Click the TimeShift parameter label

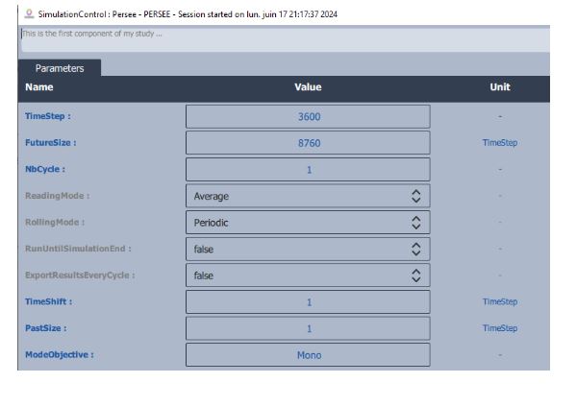[x=49, y=301]
